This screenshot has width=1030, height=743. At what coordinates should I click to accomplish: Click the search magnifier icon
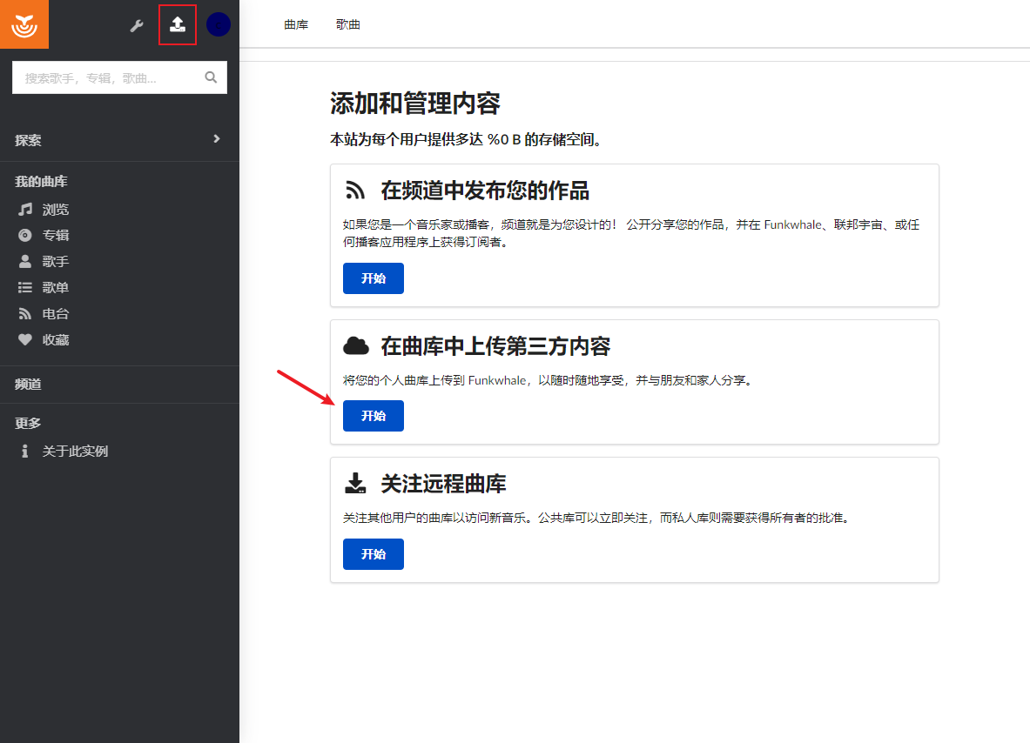211,77
